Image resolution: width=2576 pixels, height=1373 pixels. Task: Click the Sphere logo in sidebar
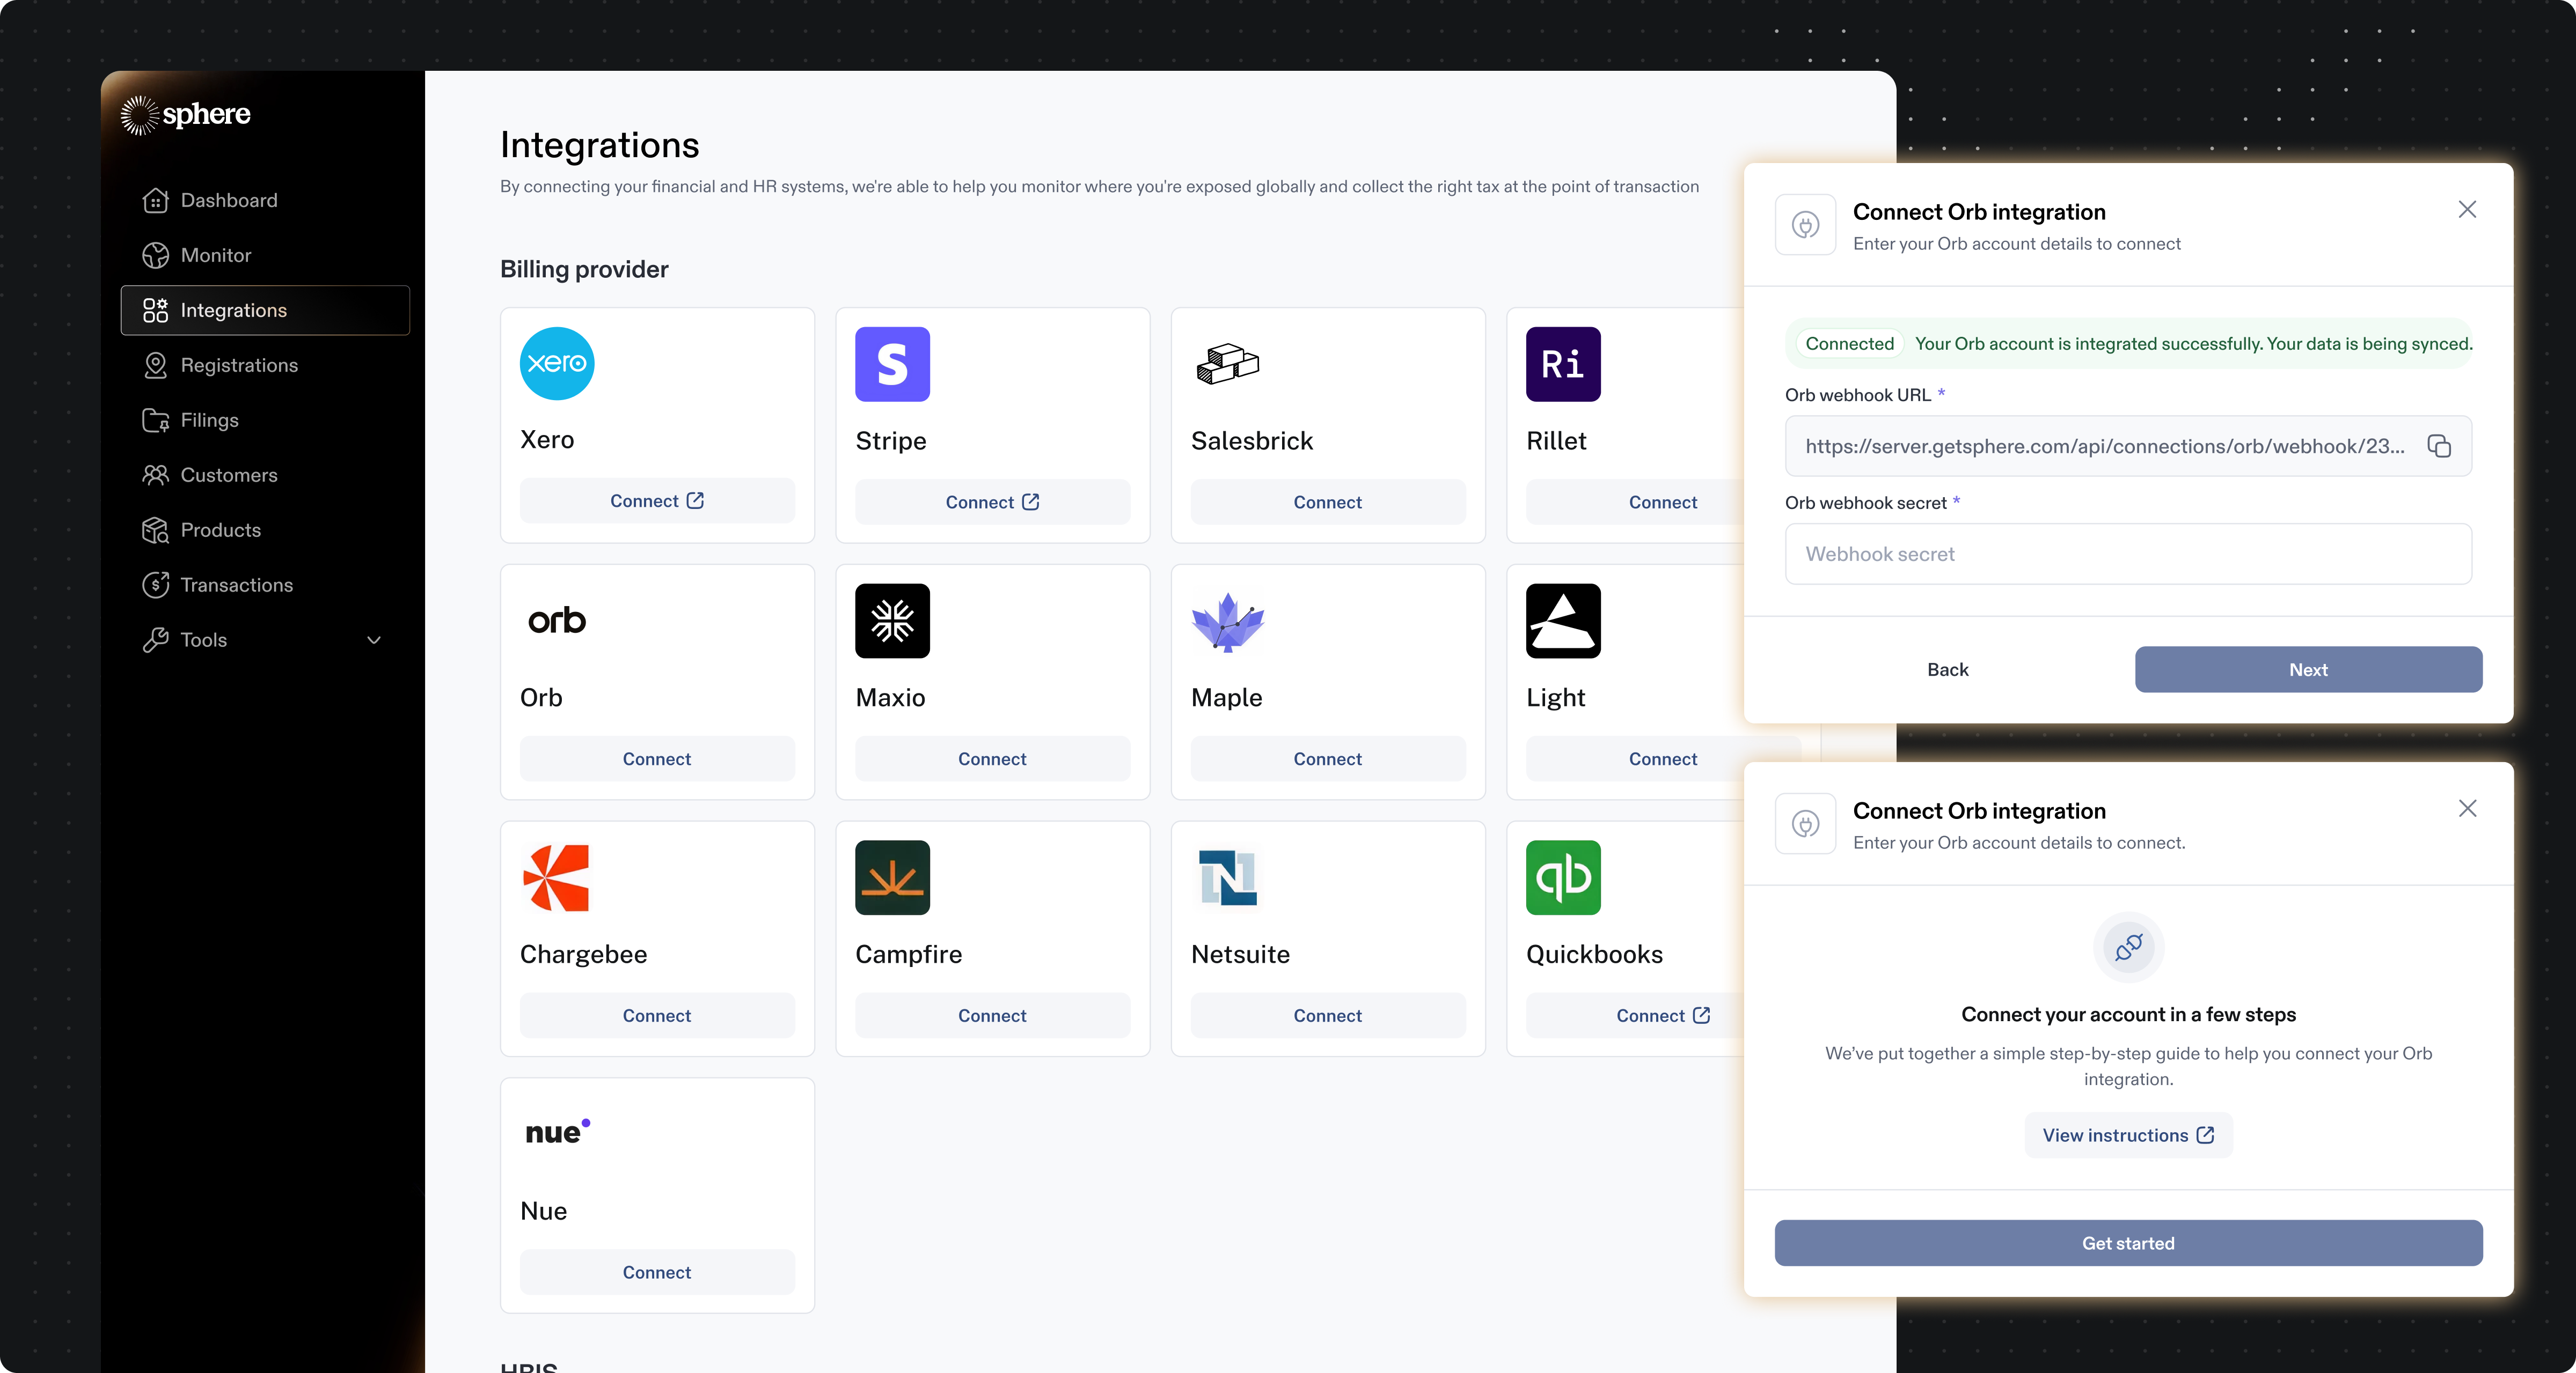coord(186,115)
